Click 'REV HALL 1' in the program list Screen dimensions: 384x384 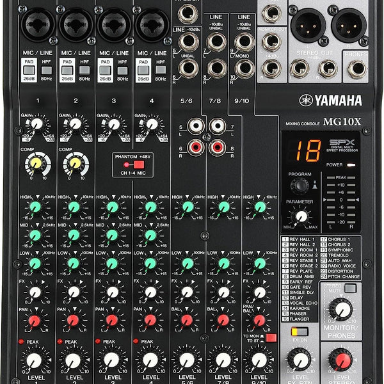click(302, 239)
